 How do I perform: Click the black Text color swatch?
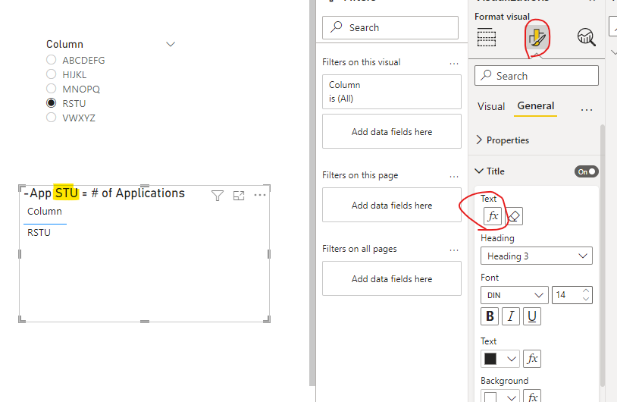[490, 359]
